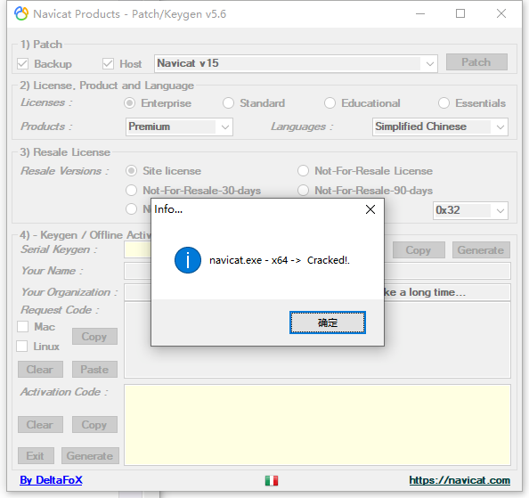Select Standard license radio button
This screenshot has height=498, width=529.
point(228,103)
